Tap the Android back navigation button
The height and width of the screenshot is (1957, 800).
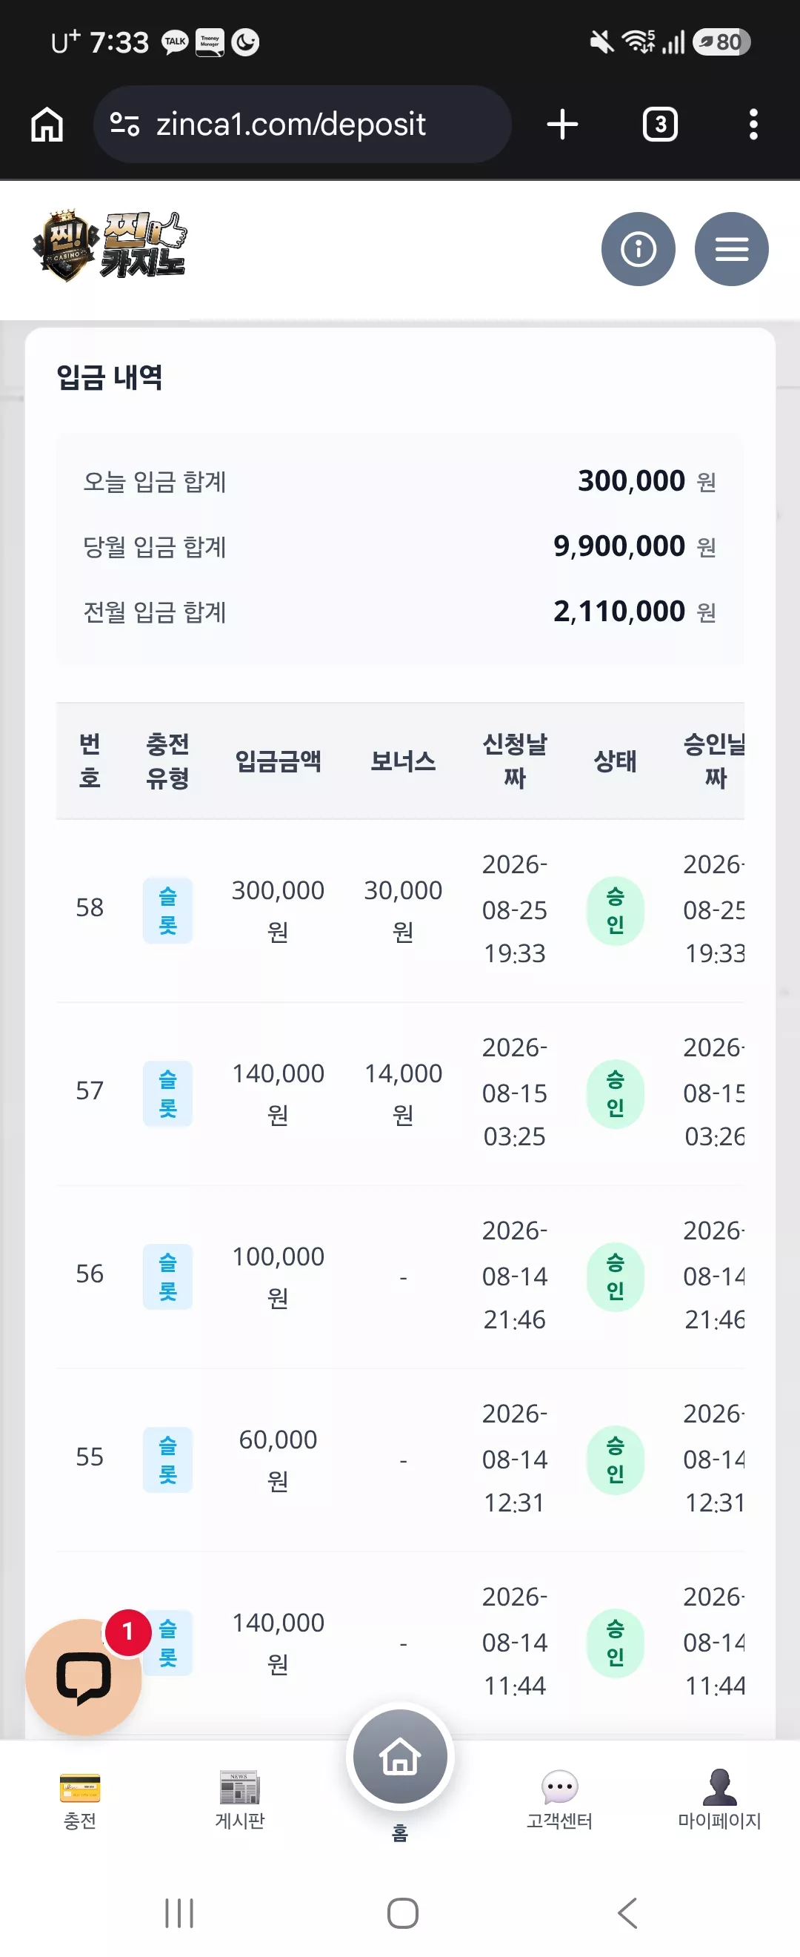coord(627,1913)
